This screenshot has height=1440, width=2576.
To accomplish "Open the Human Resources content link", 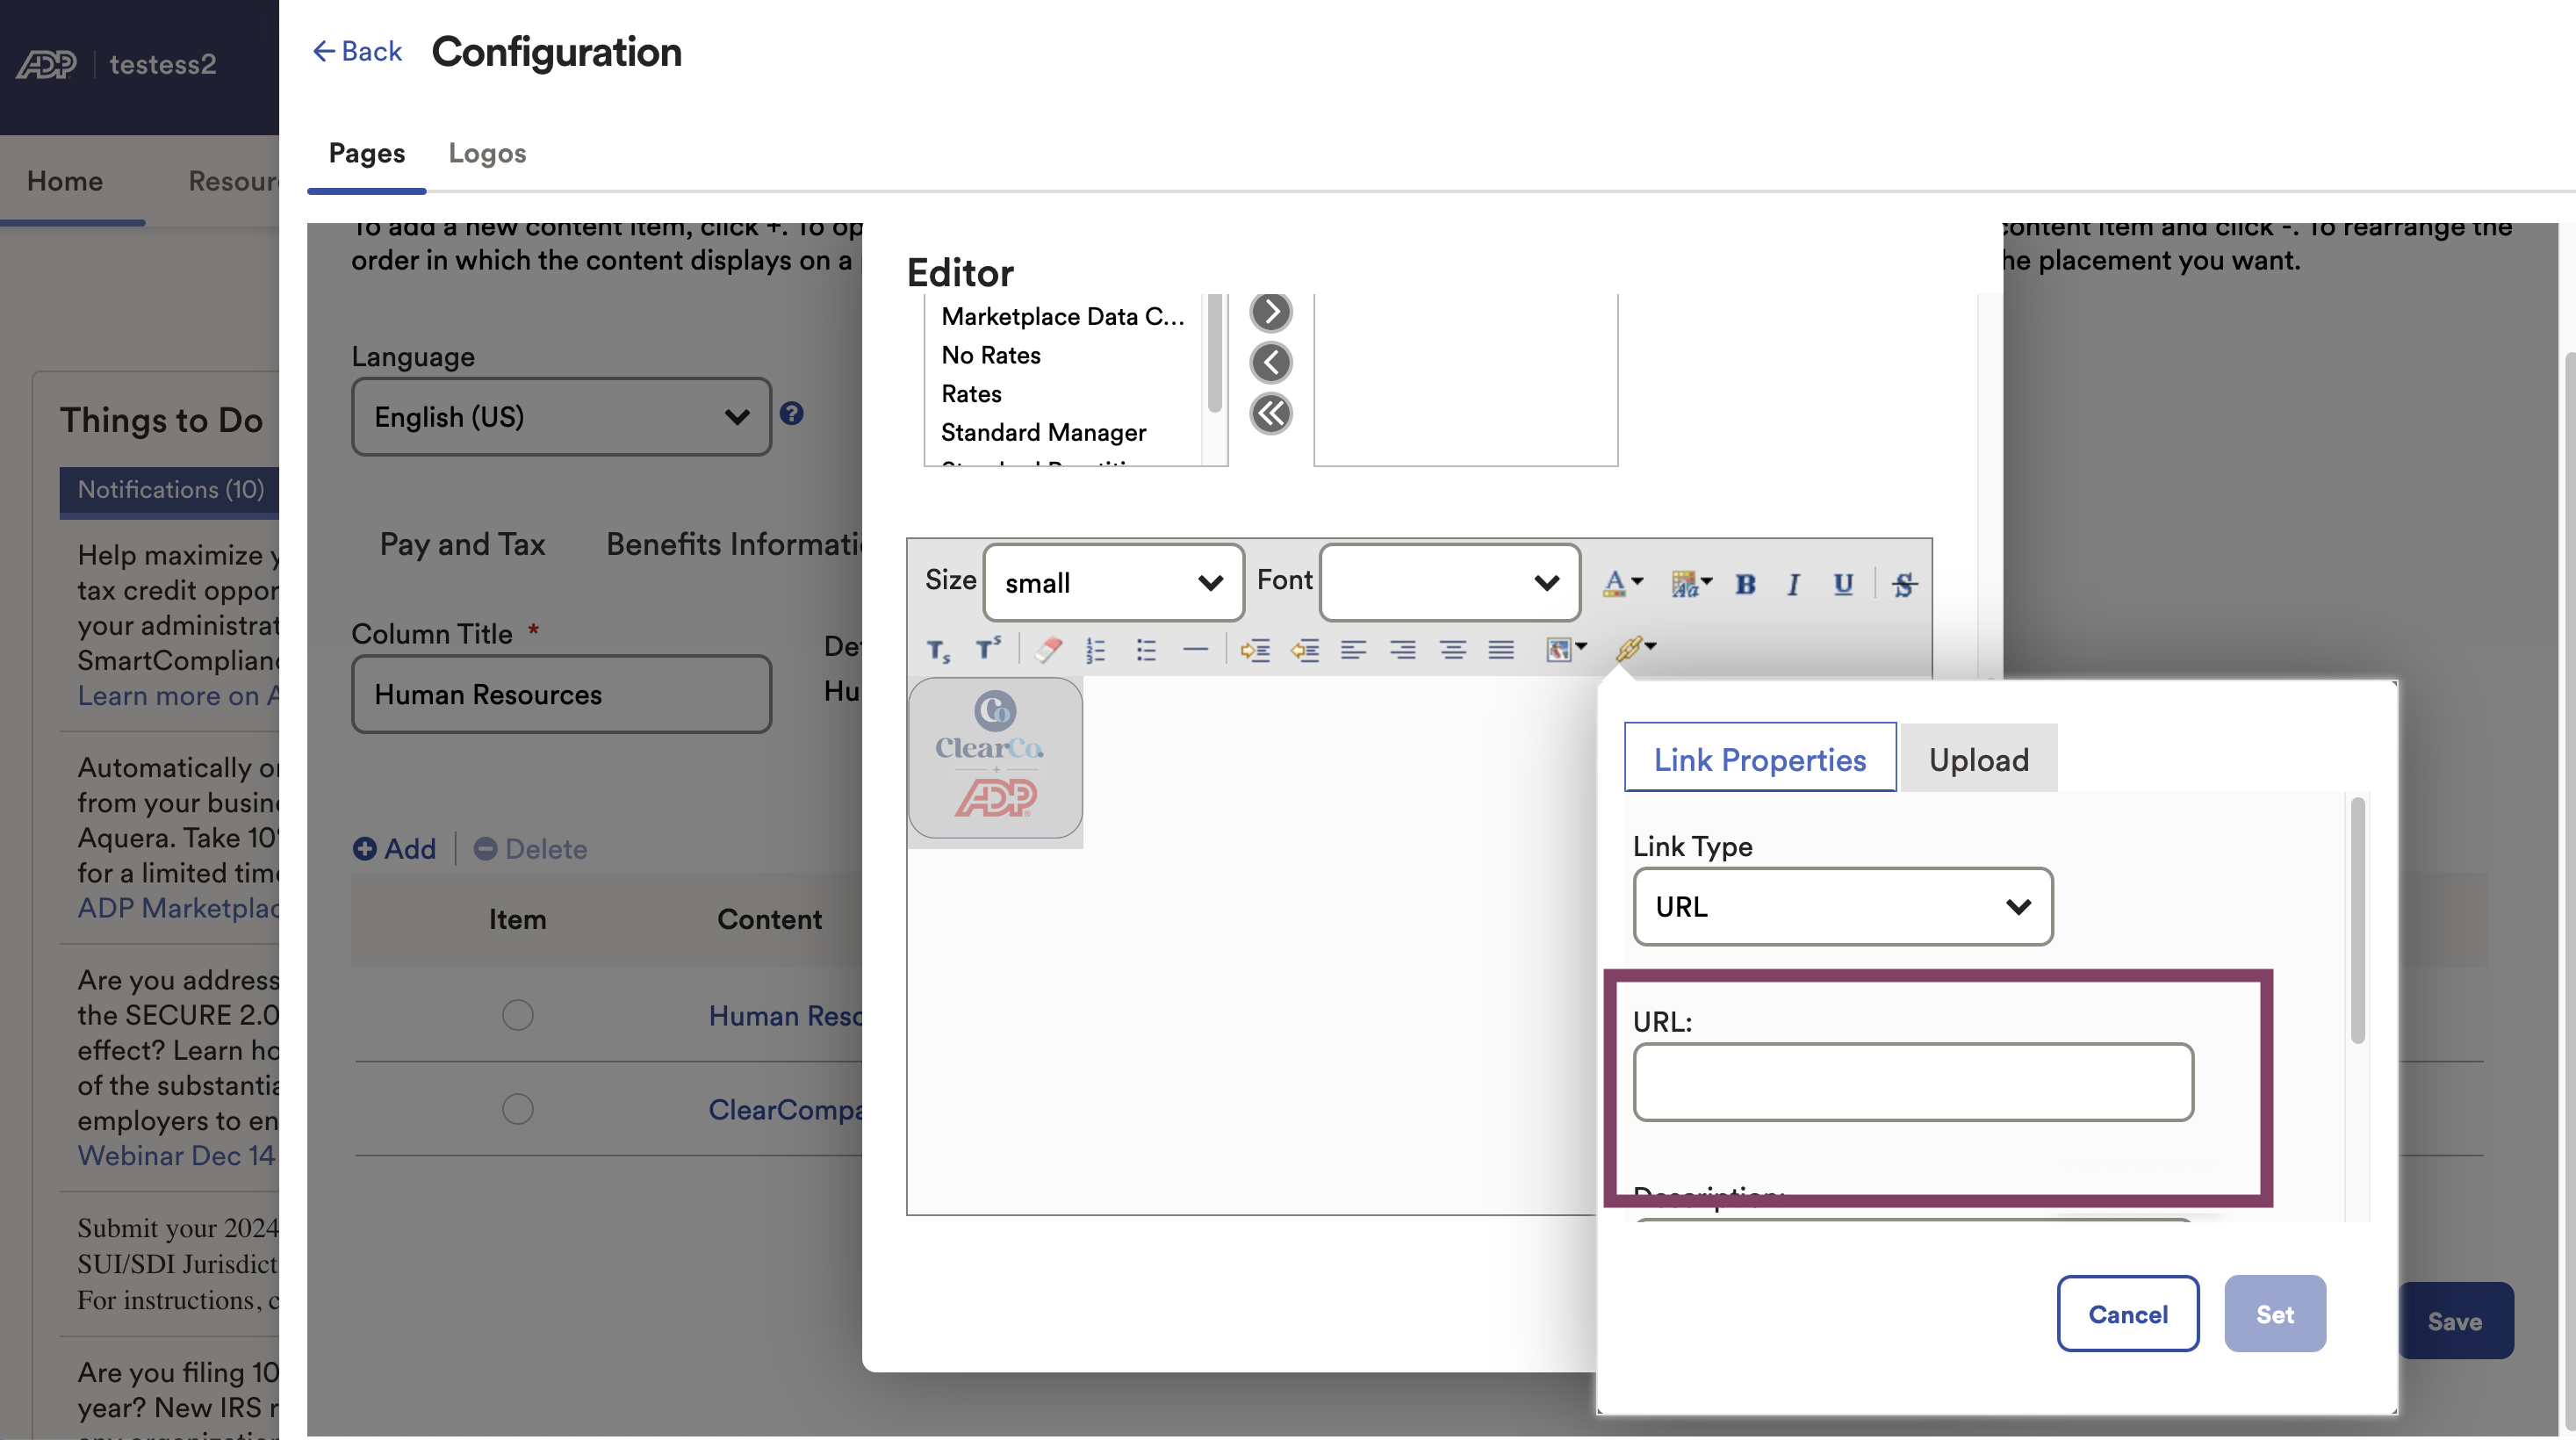I will pos(785,1015).
